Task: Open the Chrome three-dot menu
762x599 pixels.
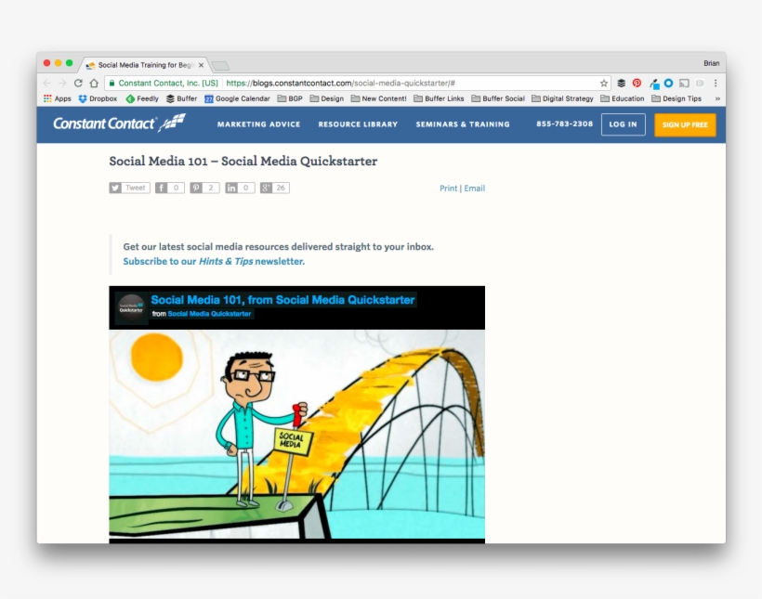Action: 716,81
